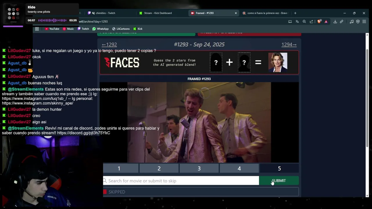The image size is (372, 209).
Task: Click chat message 'okok'
Action: [37, 57]
